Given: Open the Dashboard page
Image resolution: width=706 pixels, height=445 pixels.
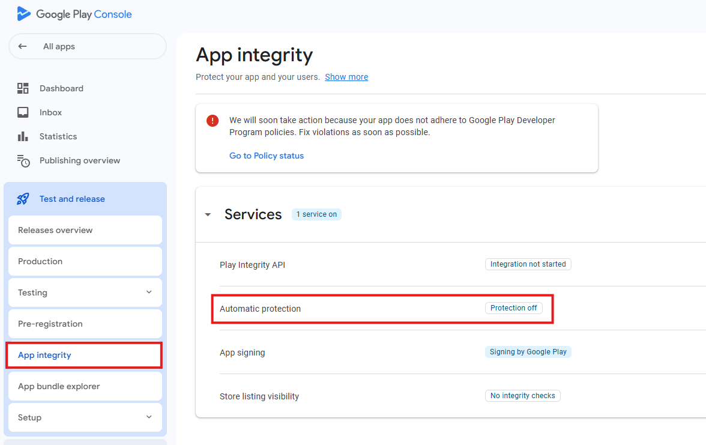Looking at the screenshot, I should click(61, 88).
